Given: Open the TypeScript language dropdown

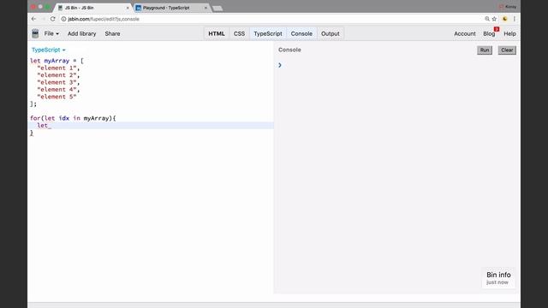Looking at the screenshot, I should (x=49, y=50).
